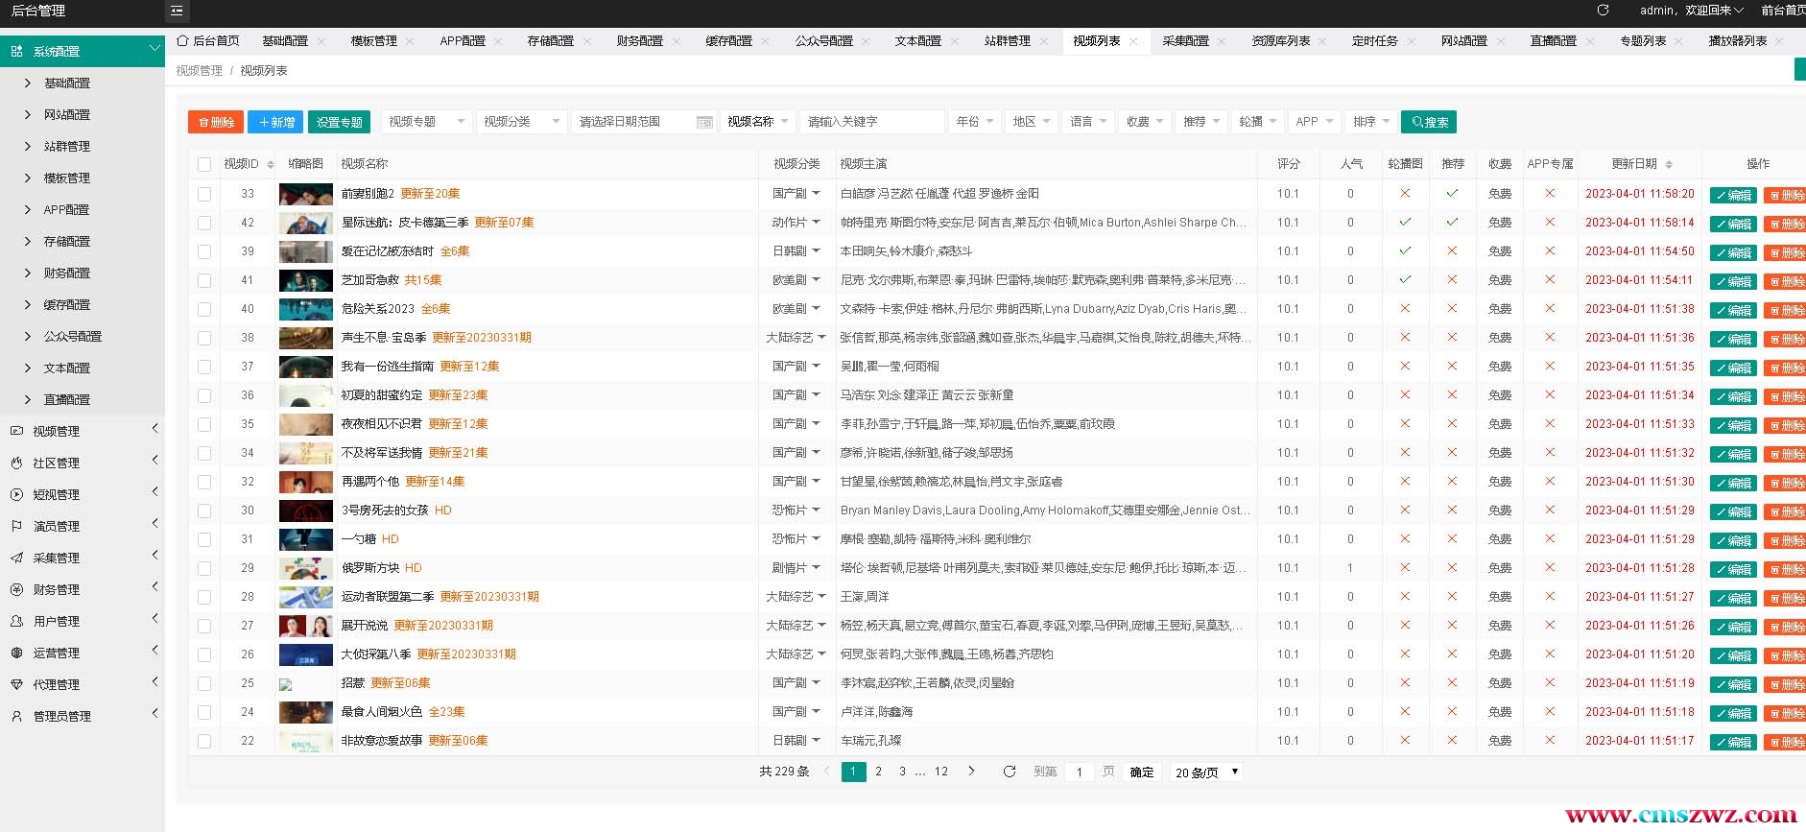1806x832 pixels.
Task: Open the 视频专题 dropdown filter
Action: click(x=425, y=122)
